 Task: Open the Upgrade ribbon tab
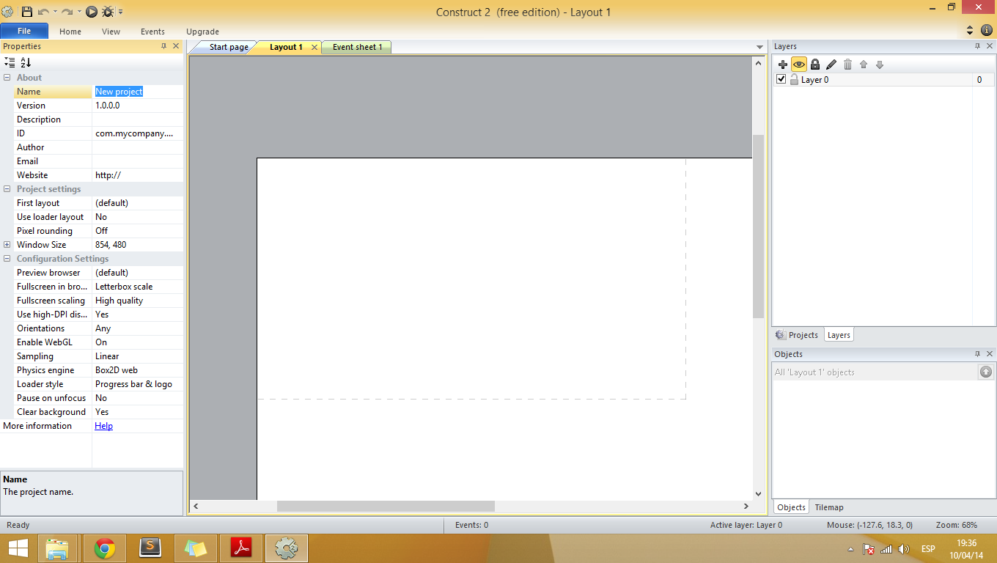(202, 32)
